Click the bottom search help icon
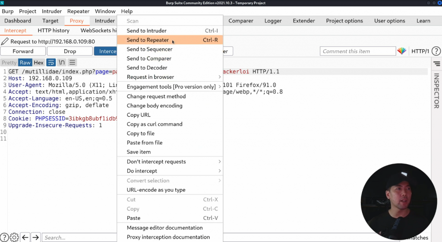The image size is (442, 242). (x=4, y=237)
